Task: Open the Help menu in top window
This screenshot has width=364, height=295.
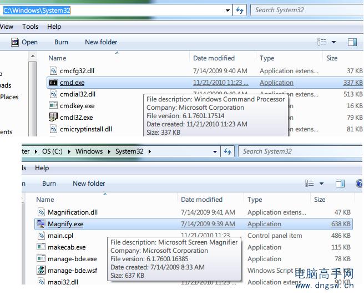Action: tap(54, 27)
